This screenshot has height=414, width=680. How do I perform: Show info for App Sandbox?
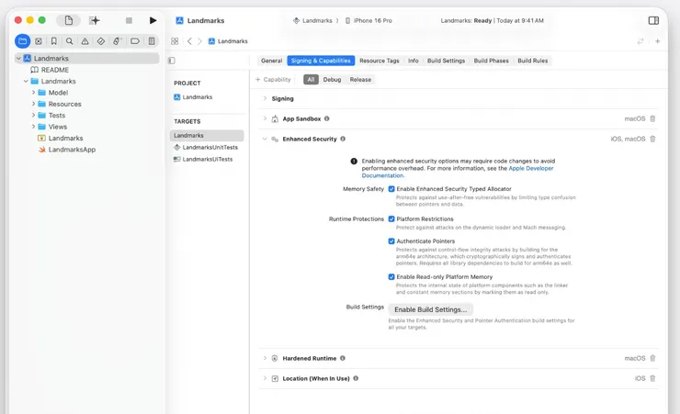tap(326, 118)
